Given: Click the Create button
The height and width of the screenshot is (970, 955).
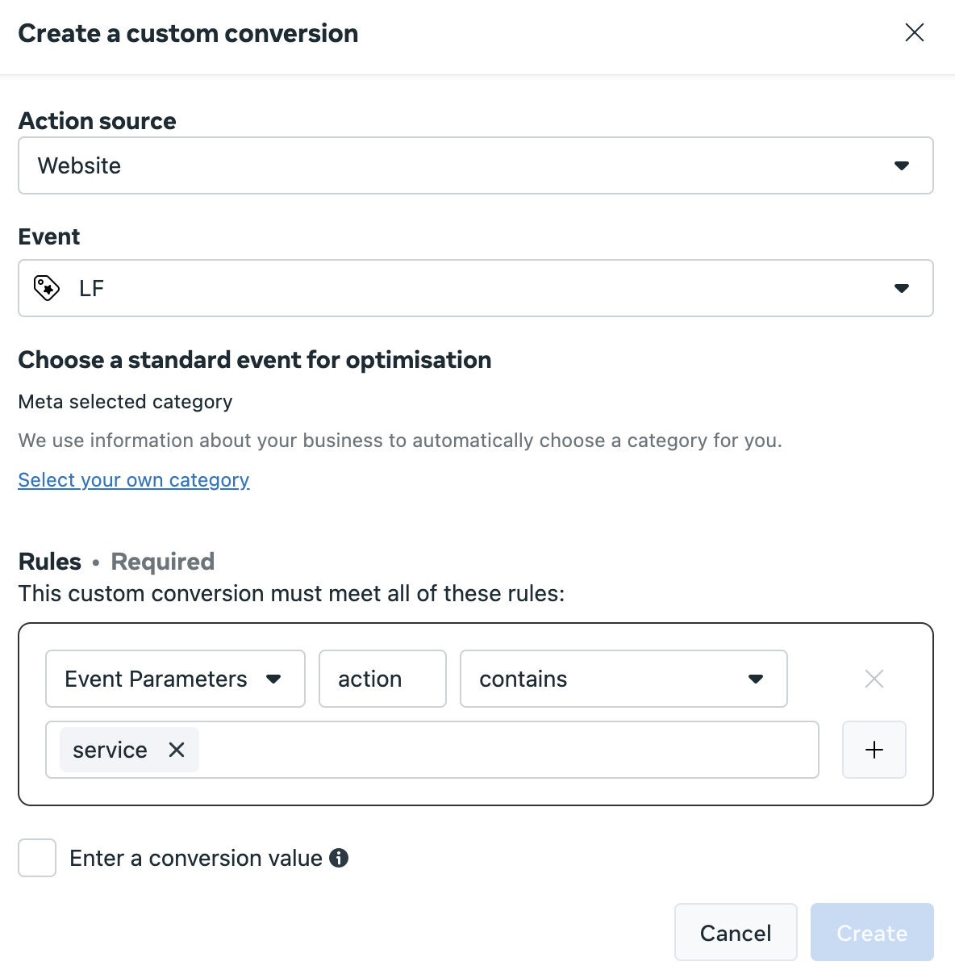Looking at the screenshot, I should point(872,932).
